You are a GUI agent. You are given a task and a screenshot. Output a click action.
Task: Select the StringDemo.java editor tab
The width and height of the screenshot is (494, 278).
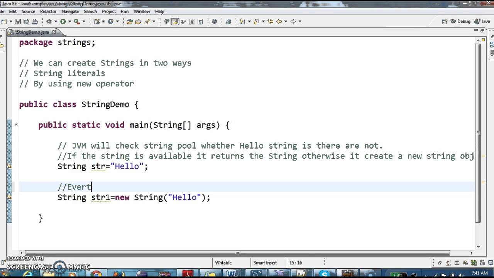pos(32,32)
